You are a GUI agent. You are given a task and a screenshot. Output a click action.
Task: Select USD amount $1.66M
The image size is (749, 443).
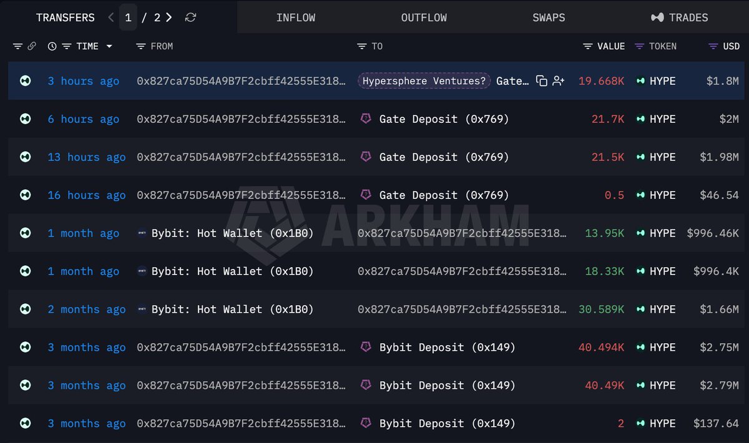pos(719,309)
